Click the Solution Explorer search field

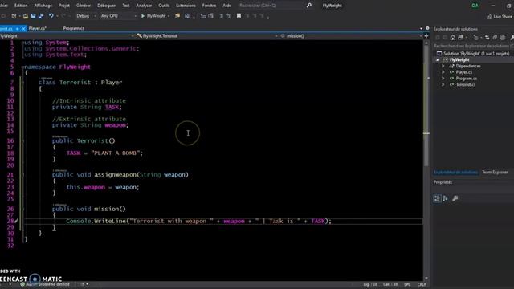tap(473, 46)
